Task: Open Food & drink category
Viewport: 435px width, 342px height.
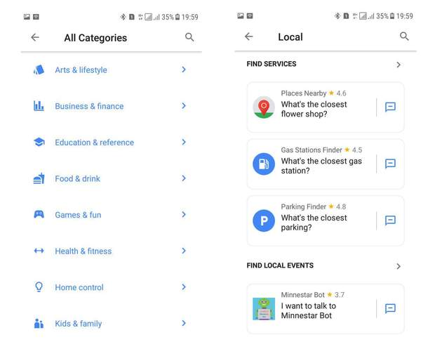Action: (x=77, y=178)
